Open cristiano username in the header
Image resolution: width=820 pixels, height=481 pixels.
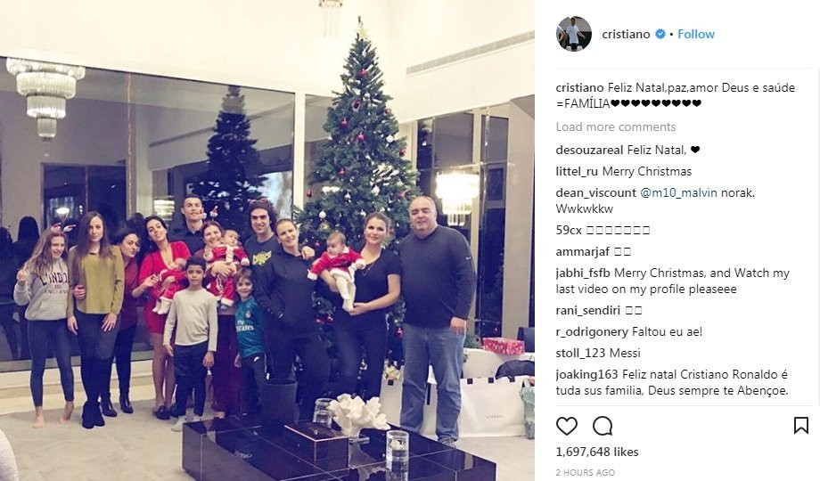click(x=626, y=34)
